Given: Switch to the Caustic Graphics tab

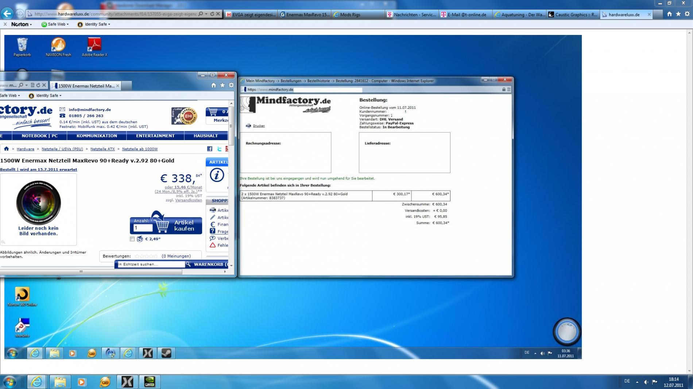Looking at the screenshot, I should pos(573,15).
